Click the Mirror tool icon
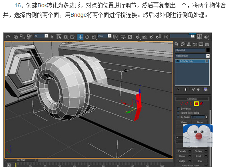This screenshot has height=167, width=233. (199, 37)
